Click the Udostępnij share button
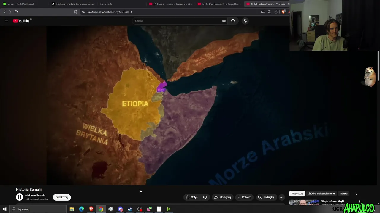The image size is (380, 213). [x=222, y=197]
